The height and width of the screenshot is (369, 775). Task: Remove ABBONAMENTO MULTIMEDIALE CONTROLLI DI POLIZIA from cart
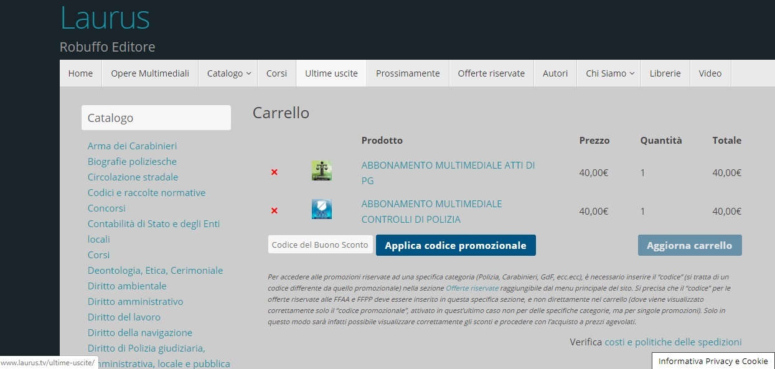point(274,211)
